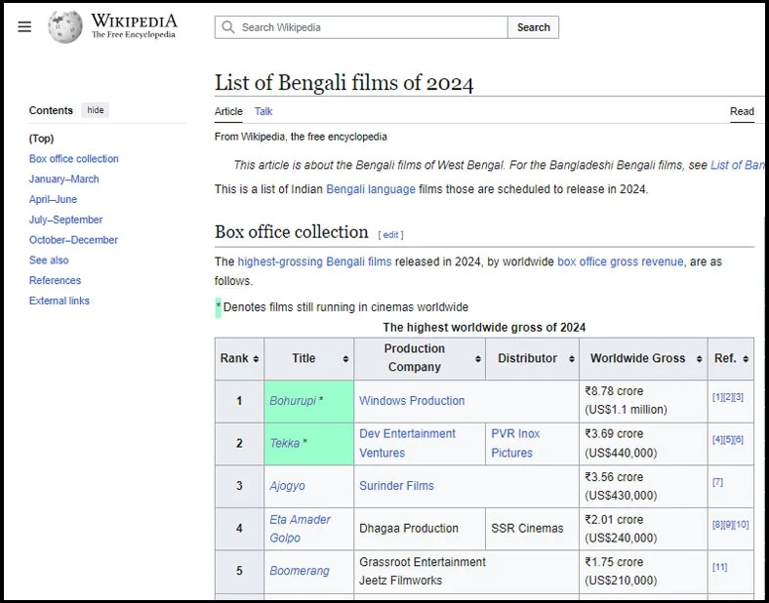This screenshot has width=769, height=603.
Task: Sort by Ref. column arrows
Action: pos(746,359)
